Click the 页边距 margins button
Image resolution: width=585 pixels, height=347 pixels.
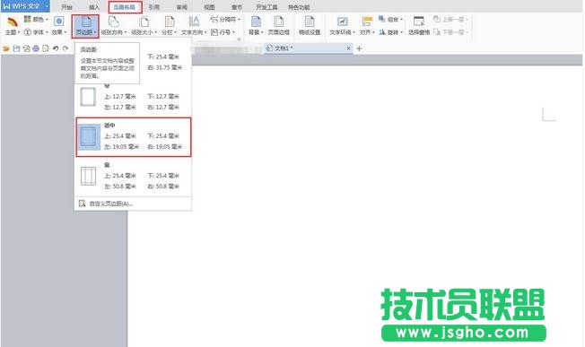[x=86, y=26]
